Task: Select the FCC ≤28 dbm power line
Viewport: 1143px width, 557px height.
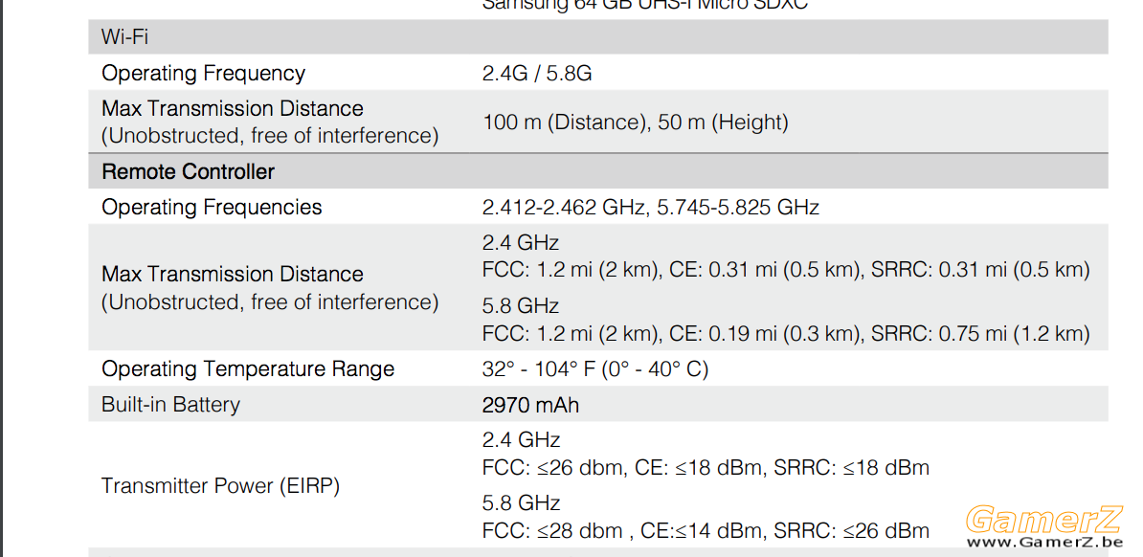Action: pos(706,530)
